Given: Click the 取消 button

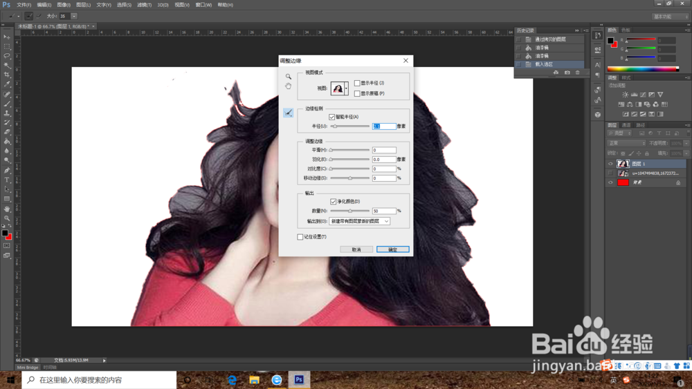Looking at the screenshot, I should tap(356, 249).
